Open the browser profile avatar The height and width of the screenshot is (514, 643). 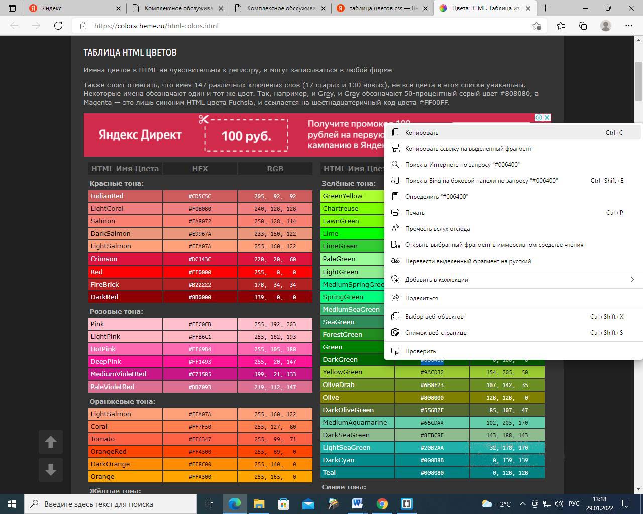(x=606, y=26)
